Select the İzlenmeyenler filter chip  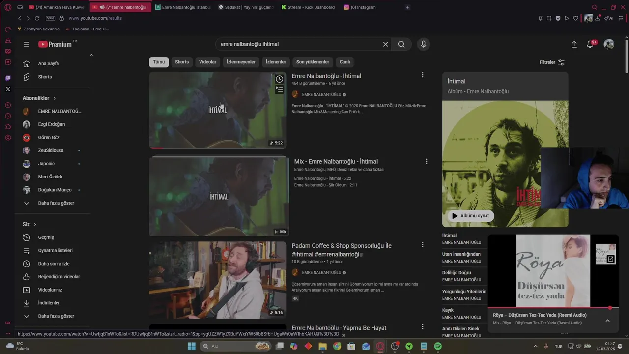pos(241,62)
